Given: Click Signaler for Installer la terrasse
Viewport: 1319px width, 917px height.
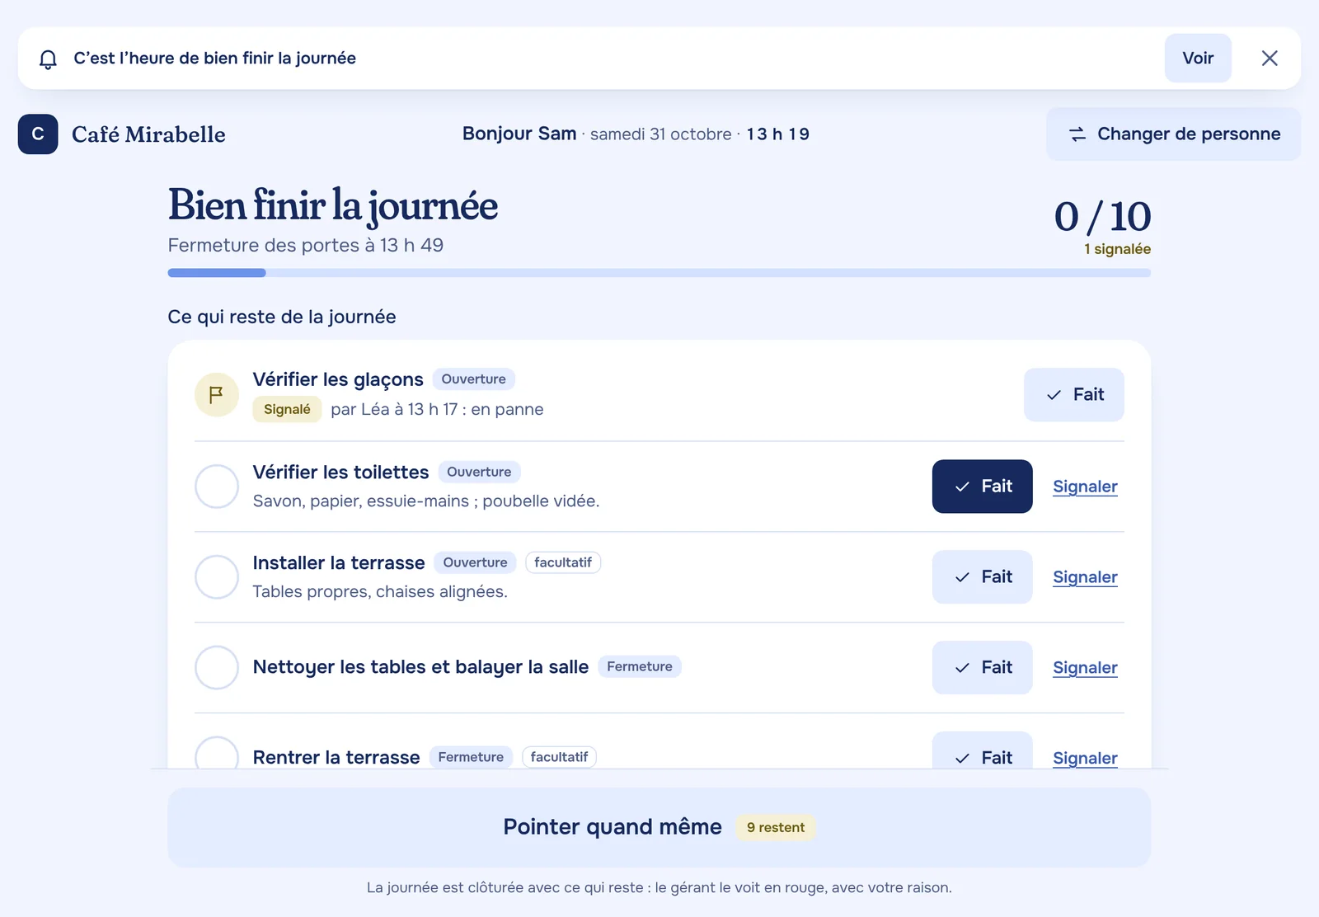Looking at the screenshot, I should tap(1085, 577).
